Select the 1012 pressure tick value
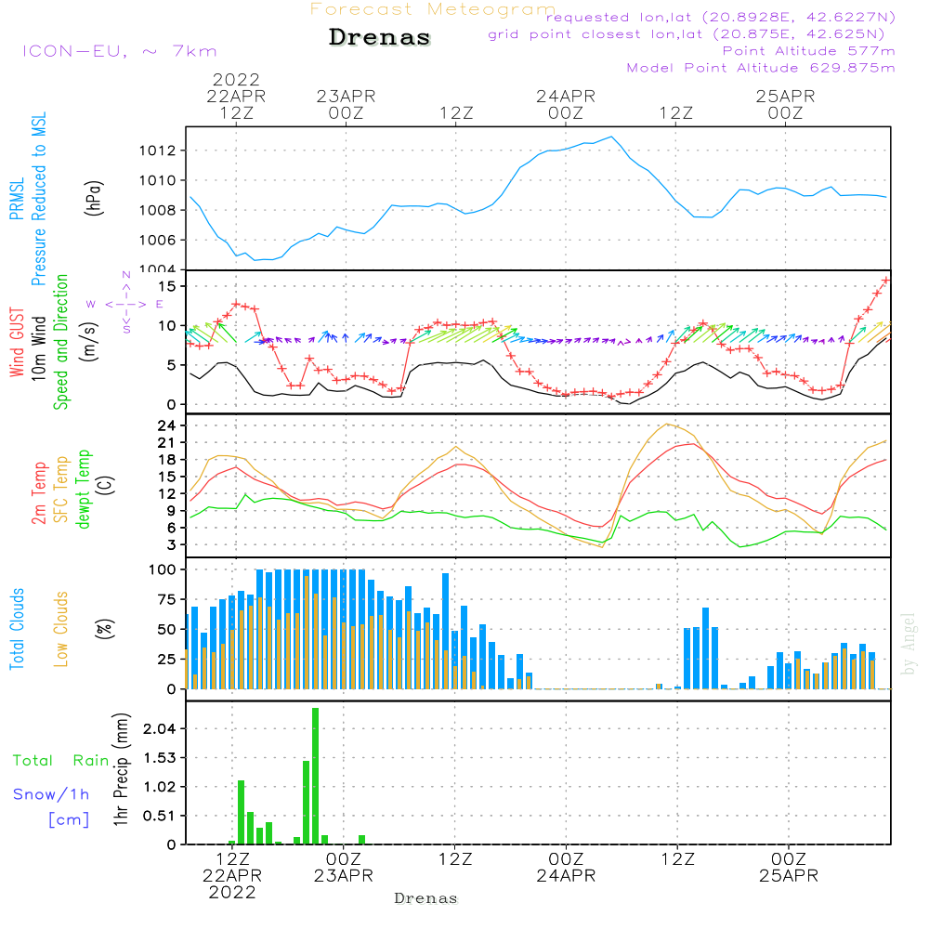The height and width of the screenshot is (929, 929). click(158, 150)
